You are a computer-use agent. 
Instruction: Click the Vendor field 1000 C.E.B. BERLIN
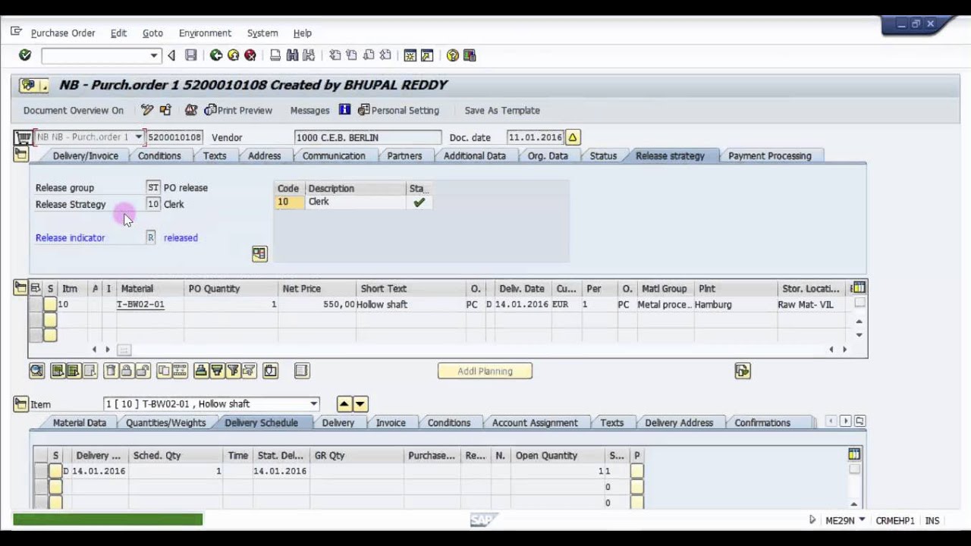pyautogui.click(x=368, y=137)
